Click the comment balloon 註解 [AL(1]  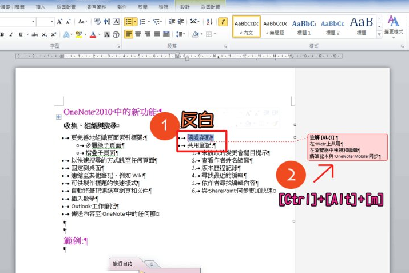click(x=347, y=147)
